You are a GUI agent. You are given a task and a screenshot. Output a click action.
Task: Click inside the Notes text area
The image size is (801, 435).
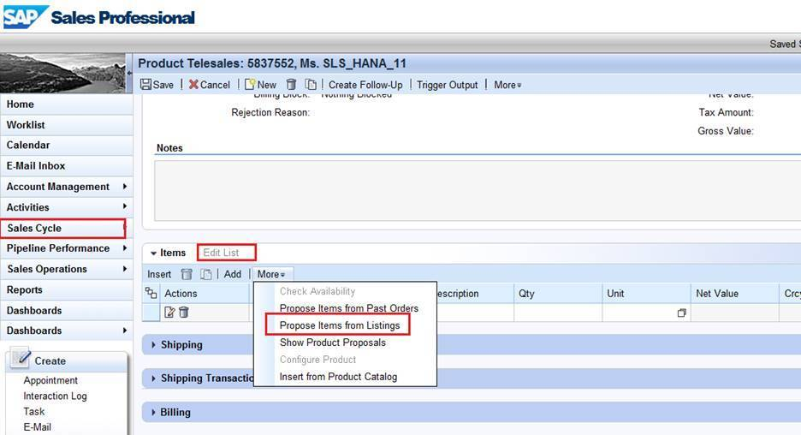click(x=478, y=191)
